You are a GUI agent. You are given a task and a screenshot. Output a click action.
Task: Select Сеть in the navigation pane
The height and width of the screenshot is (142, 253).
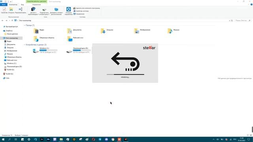click(x=6, y=78)
